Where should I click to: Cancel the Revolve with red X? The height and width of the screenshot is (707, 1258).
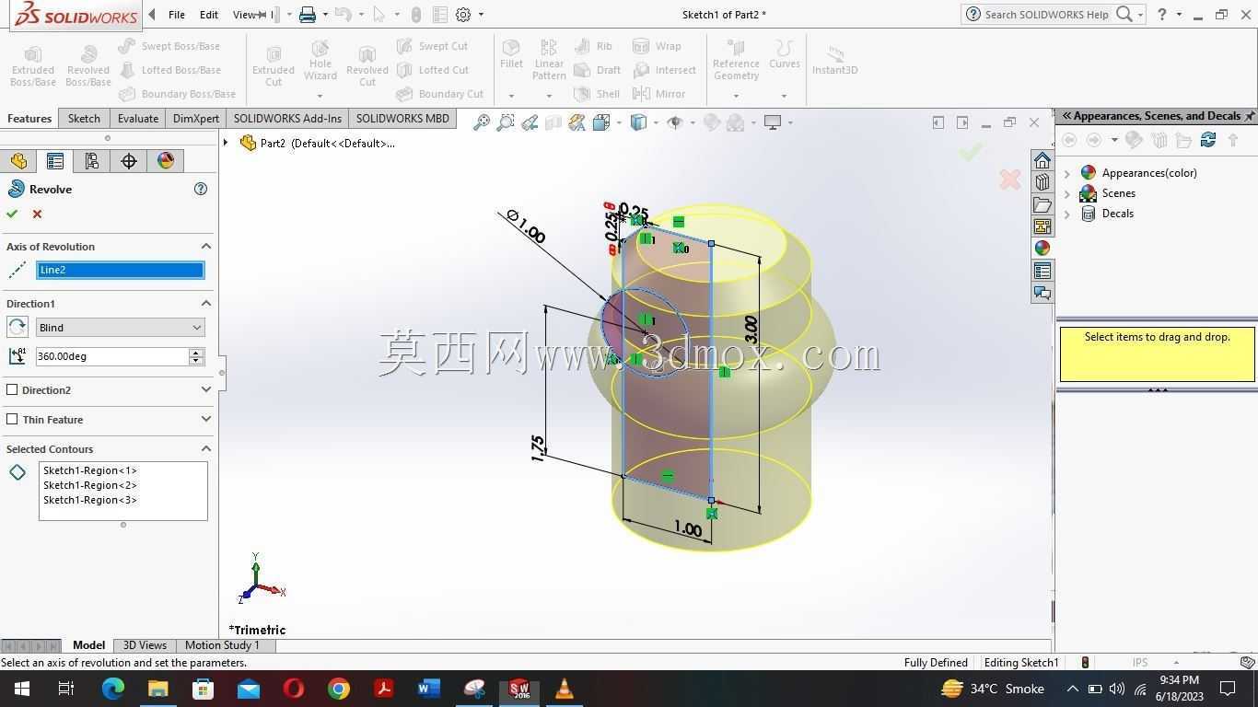[x=37, y=214]
